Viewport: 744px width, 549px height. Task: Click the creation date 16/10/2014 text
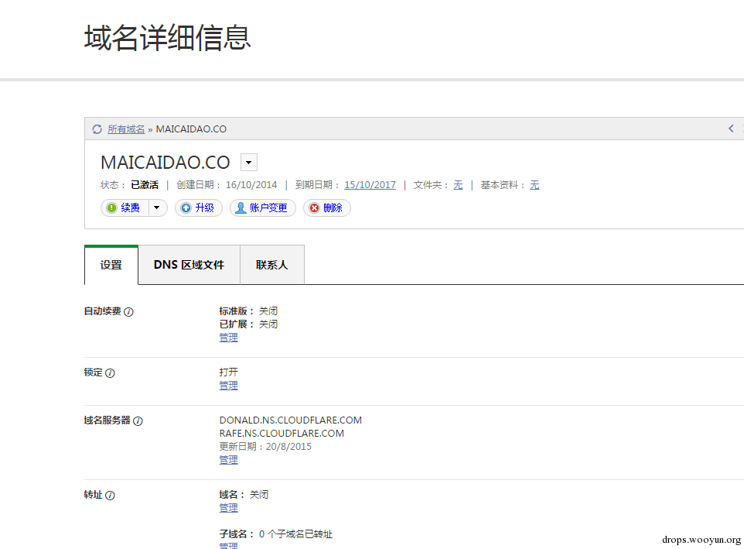[251, 185]
